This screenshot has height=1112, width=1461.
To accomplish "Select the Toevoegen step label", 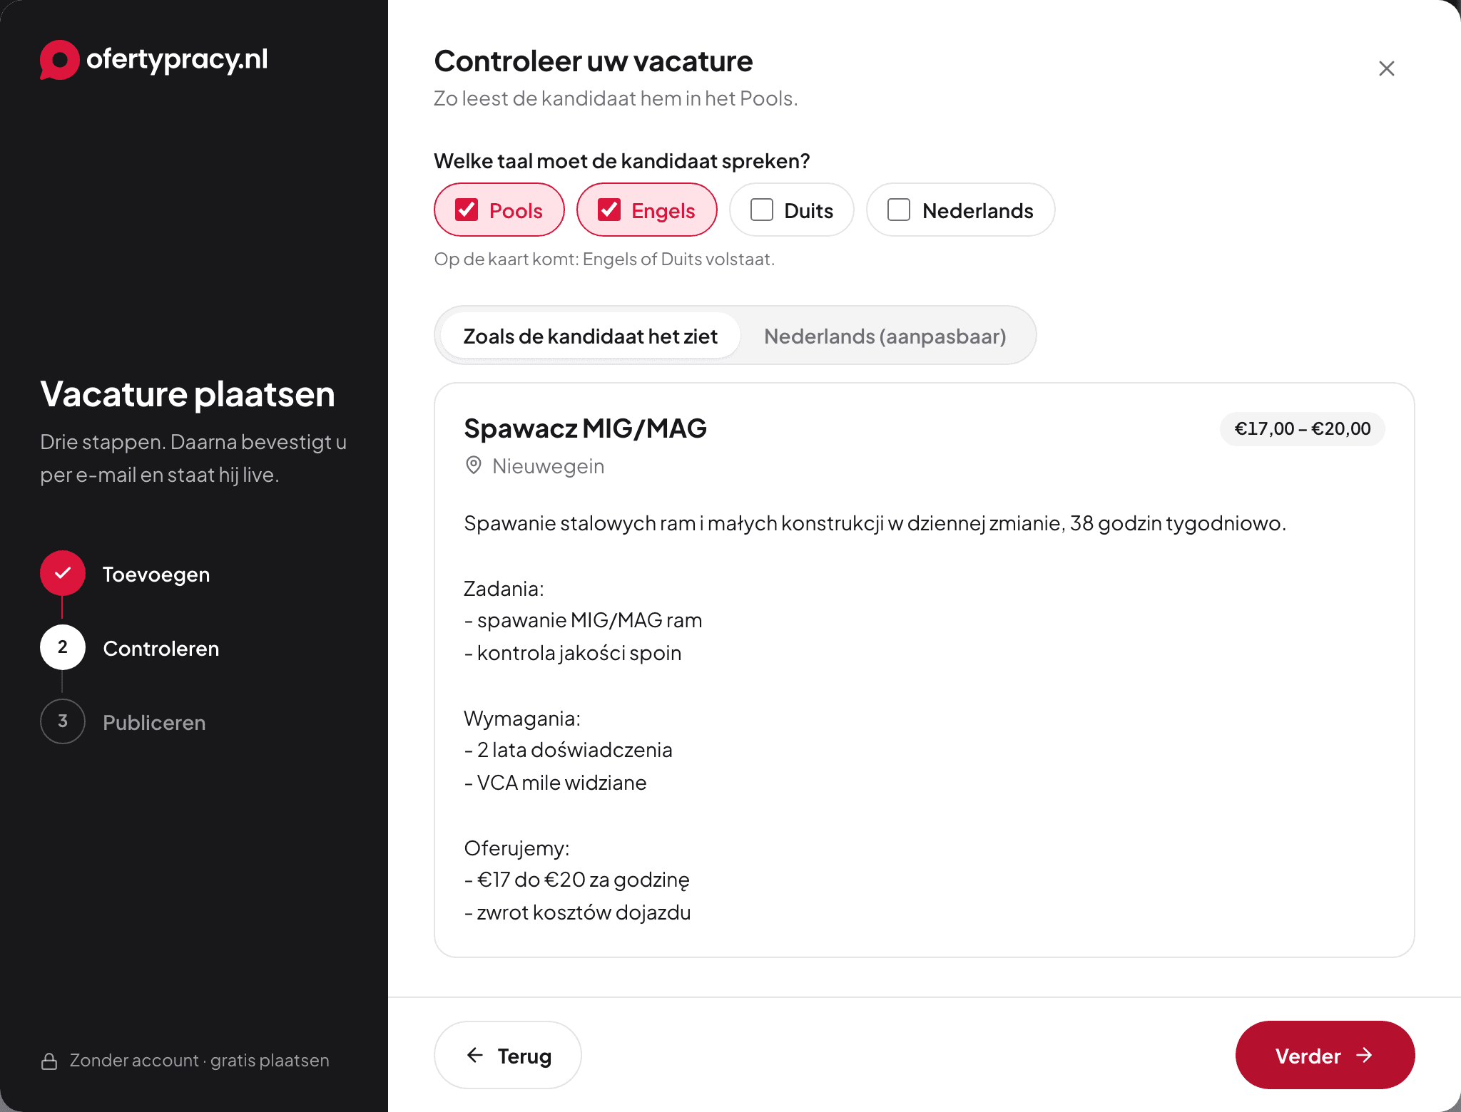I will pos(156,575).
